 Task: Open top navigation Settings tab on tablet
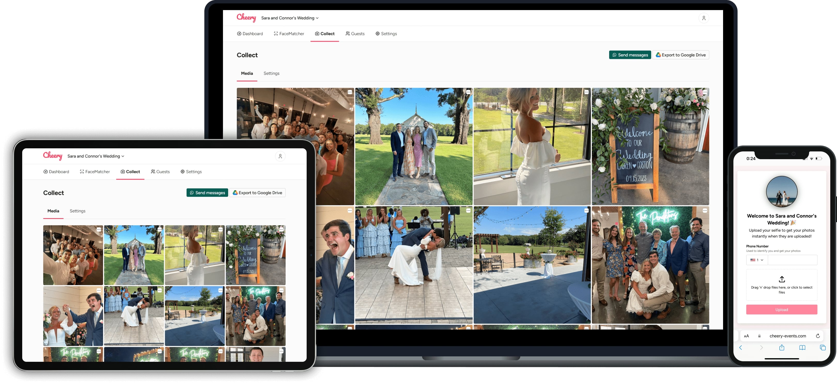point(191,172)
